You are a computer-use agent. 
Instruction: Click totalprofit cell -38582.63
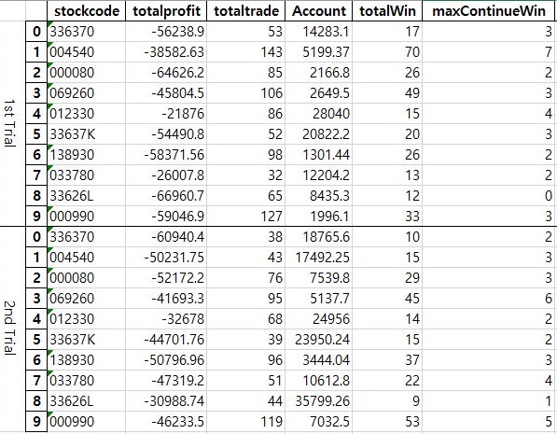(x=166, y=52)
